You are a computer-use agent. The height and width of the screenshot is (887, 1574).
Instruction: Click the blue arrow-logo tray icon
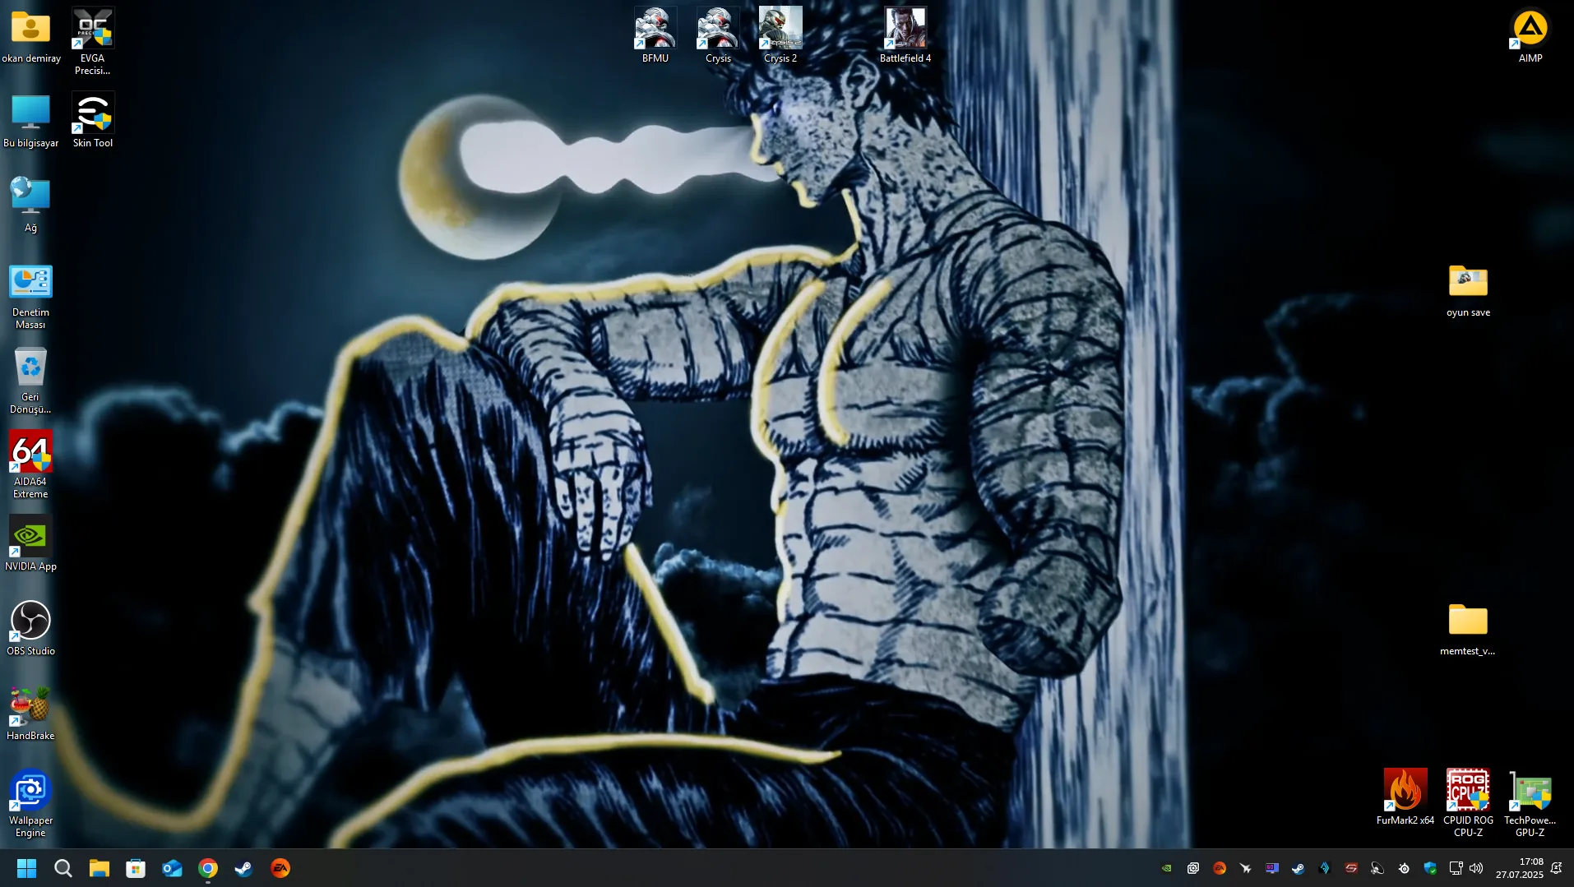coord(1325,868)
